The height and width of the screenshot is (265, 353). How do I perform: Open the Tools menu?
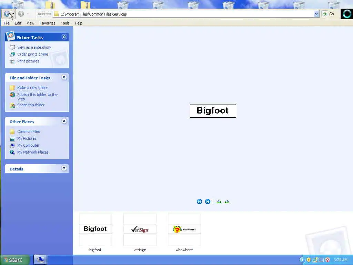point(65,23)
